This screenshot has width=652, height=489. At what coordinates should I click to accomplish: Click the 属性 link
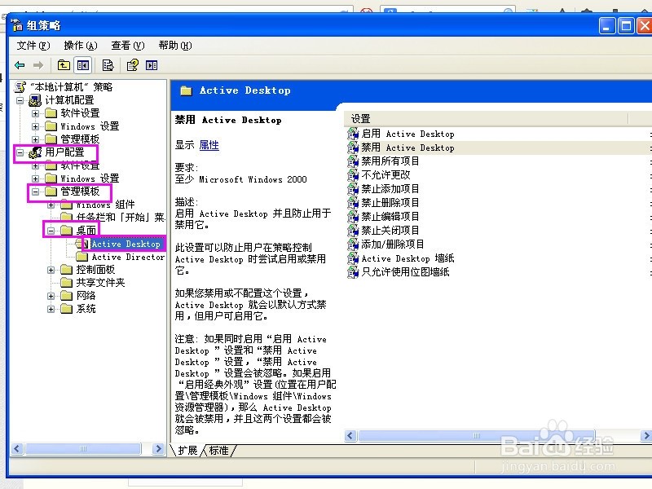(x=209, y=145)
